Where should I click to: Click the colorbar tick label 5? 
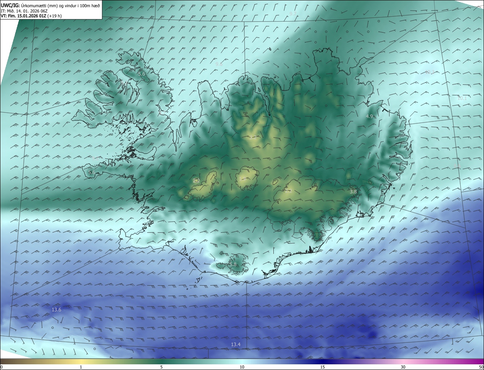[x=161, y=367]
